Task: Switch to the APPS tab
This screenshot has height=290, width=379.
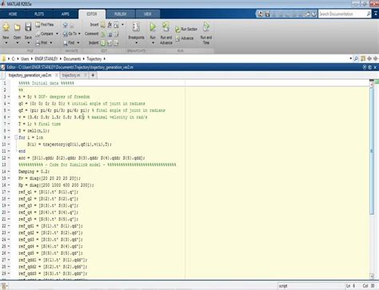Action: (x=66, y=14)
